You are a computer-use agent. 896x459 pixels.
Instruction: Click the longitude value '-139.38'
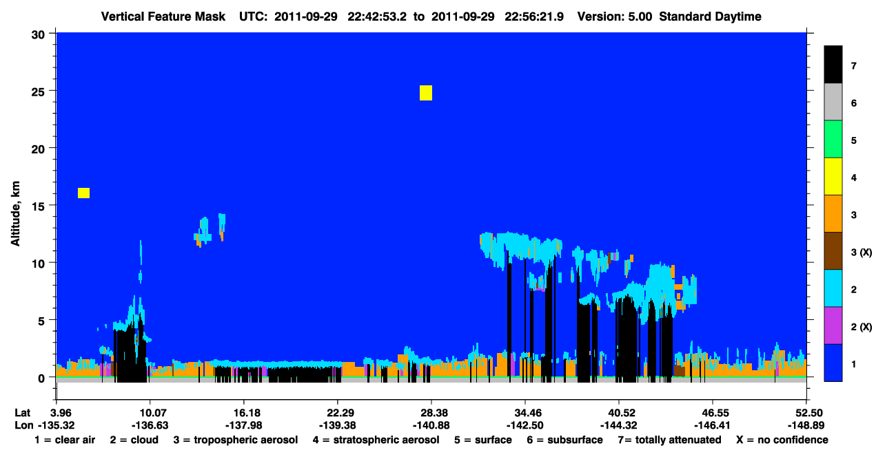[337, 425]
